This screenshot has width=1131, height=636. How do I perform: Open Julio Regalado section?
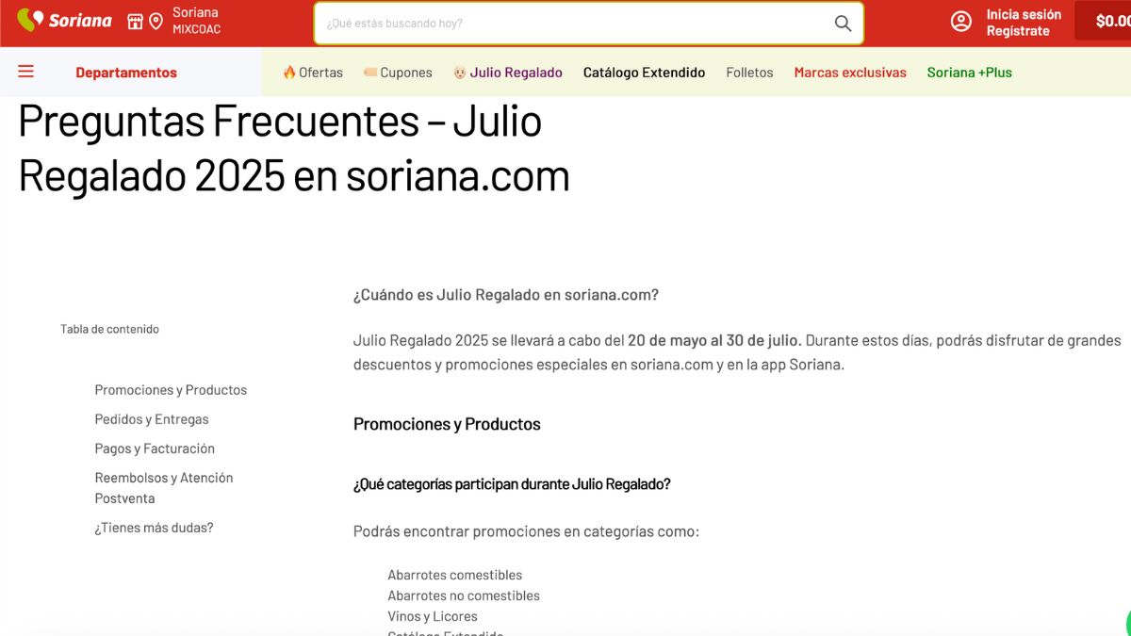coord(516,73)
